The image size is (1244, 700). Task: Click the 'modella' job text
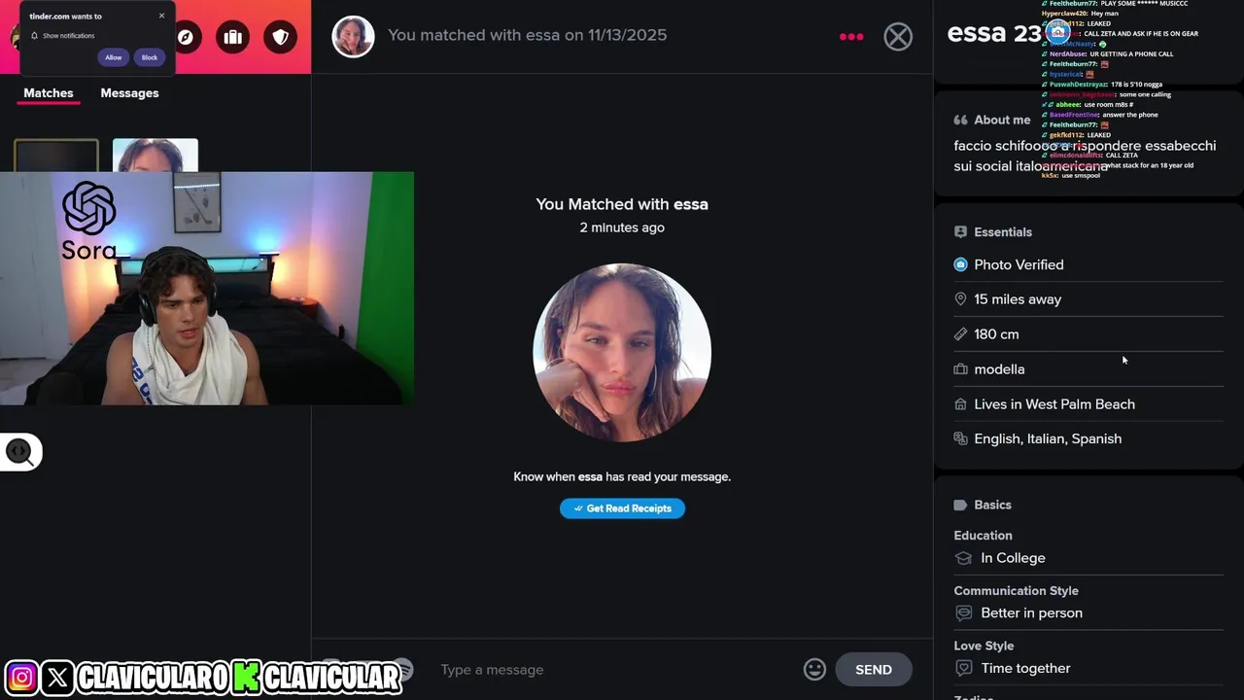pos(999,369)
